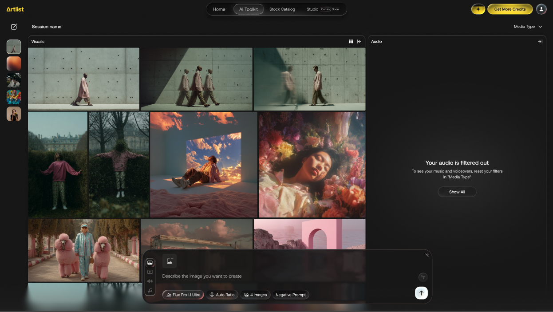Click the new session edit icon
Screen dimensions: 553x312
coord(14,27)
